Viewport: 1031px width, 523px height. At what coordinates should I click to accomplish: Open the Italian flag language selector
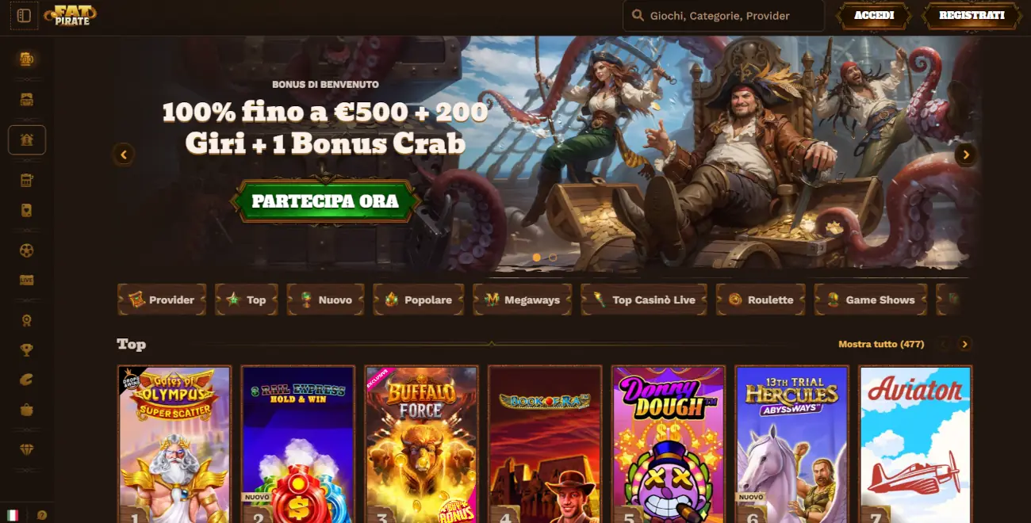coord(13,515)
